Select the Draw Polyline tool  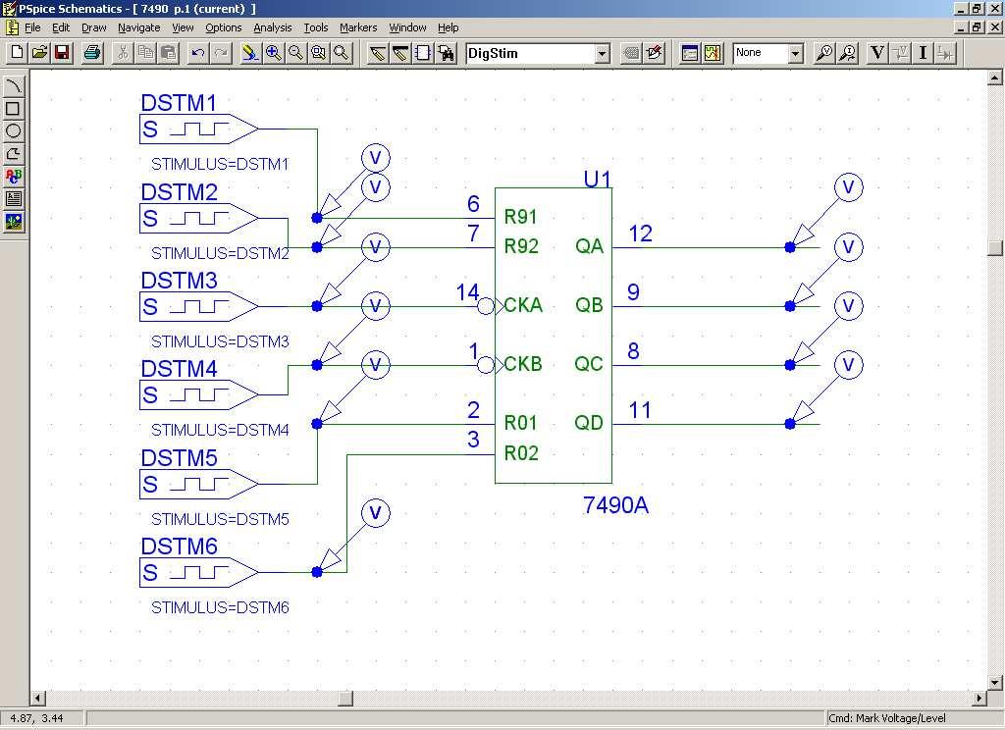point(14,154)
